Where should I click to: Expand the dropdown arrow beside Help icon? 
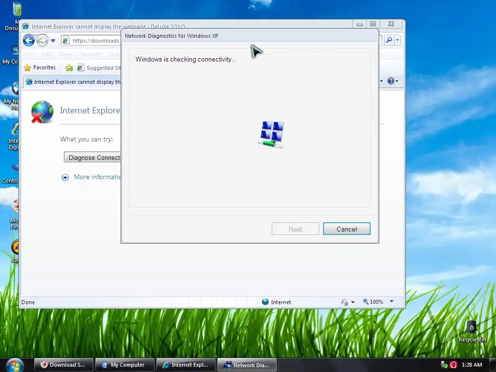[x=397, y=81]
